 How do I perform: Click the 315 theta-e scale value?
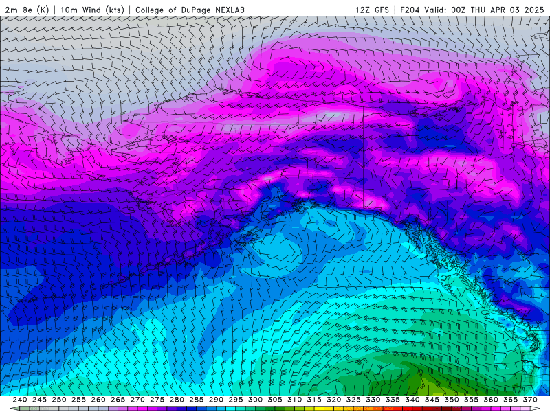[314, 400]
